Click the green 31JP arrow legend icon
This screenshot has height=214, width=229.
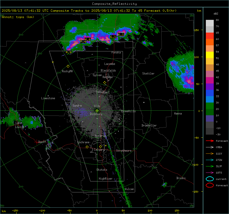point(210,166)
